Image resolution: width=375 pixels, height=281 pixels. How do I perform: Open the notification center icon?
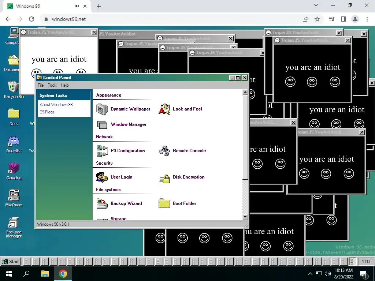[364, 274]
